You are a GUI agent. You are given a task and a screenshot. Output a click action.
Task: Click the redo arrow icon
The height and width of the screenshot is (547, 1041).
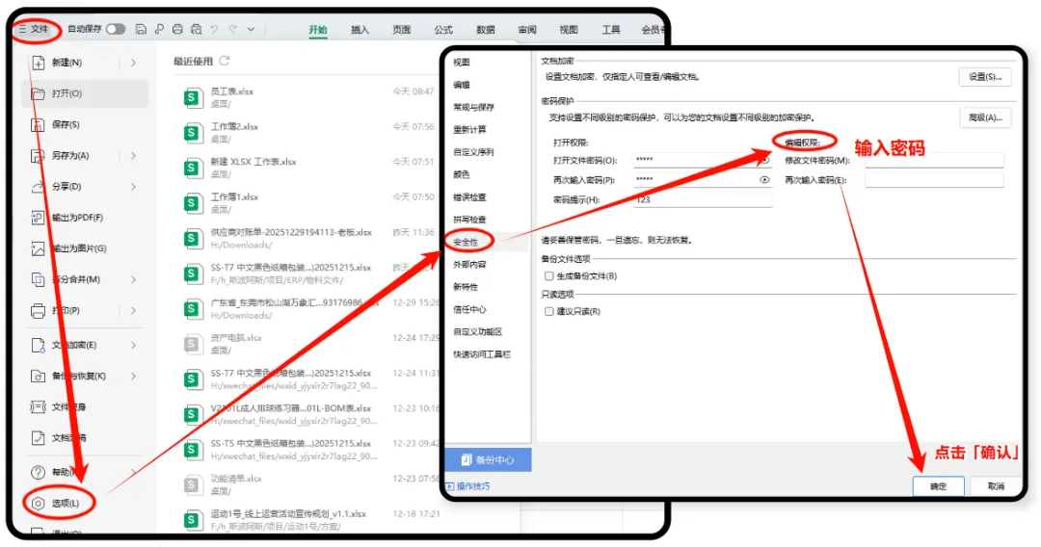pos(232,29)
